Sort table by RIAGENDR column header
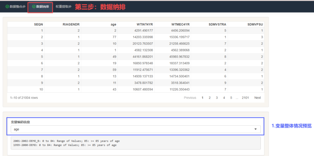The image size is (314, 156). (x=71, y=24)
